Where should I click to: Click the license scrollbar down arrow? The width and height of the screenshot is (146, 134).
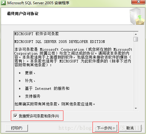coord(136,108)
